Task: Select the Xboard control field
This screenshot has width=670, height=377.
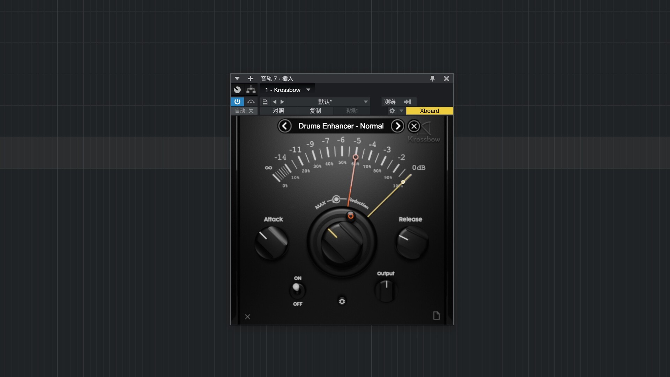Action: point(429,111)
